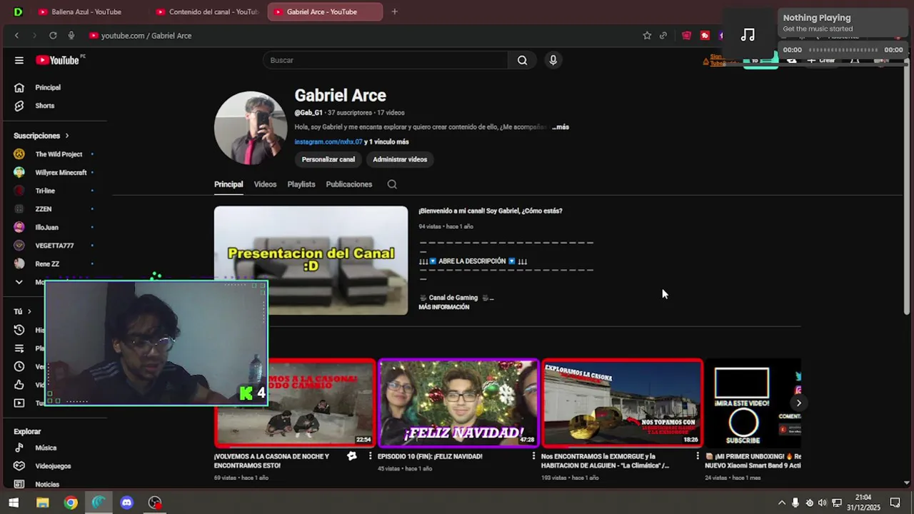Viewport: 914px width, 514px height.
Task: Open Principal home in sidebar
Action: pos(48,87)
